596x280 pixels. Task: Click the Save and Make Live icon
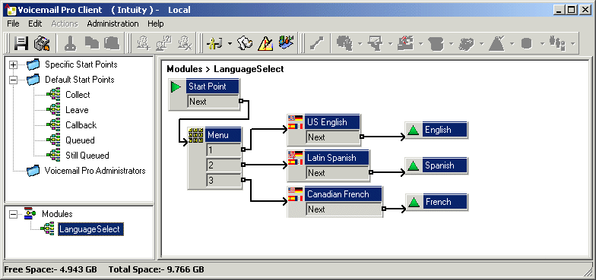point(41,44)
